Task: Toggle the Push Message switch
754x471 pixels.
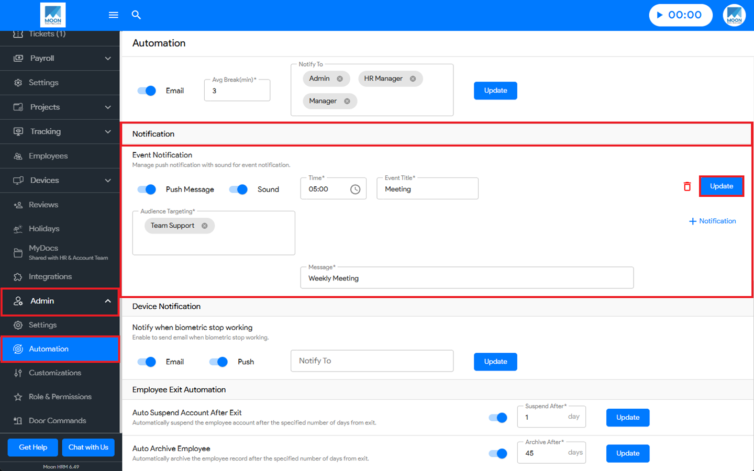Action: [x=147, y=189]
